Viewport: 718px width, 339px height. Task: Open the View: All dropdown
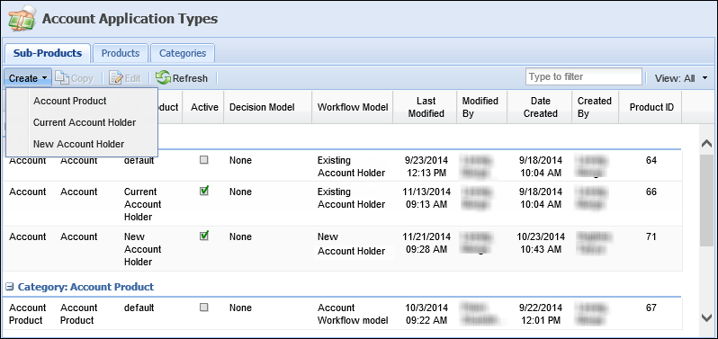681,78
